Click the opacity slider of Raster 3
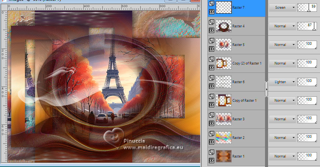 coord(307,119)
